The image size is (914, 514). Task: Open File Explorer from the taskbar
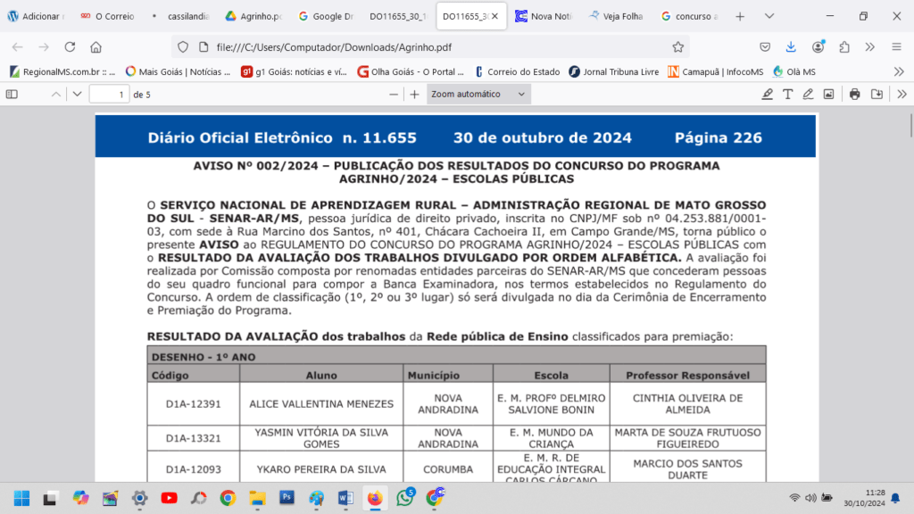257,498
